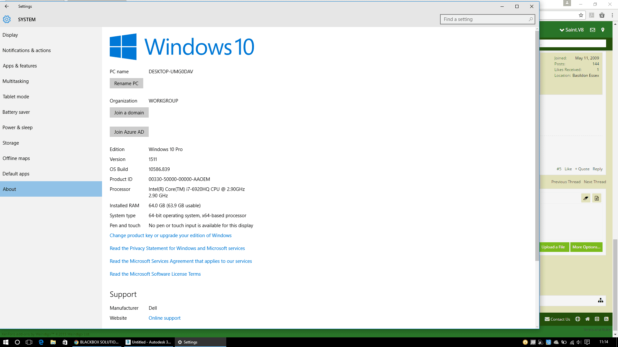Click the Settings taskbar item
Image resolution: width=618 pixels, height=347 pixels.
pos(201,342)
